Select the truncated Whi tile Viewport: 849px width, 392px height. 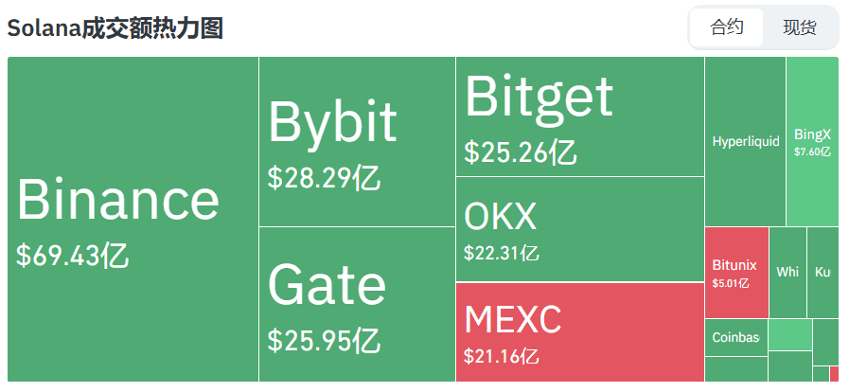tap(787, 273)
